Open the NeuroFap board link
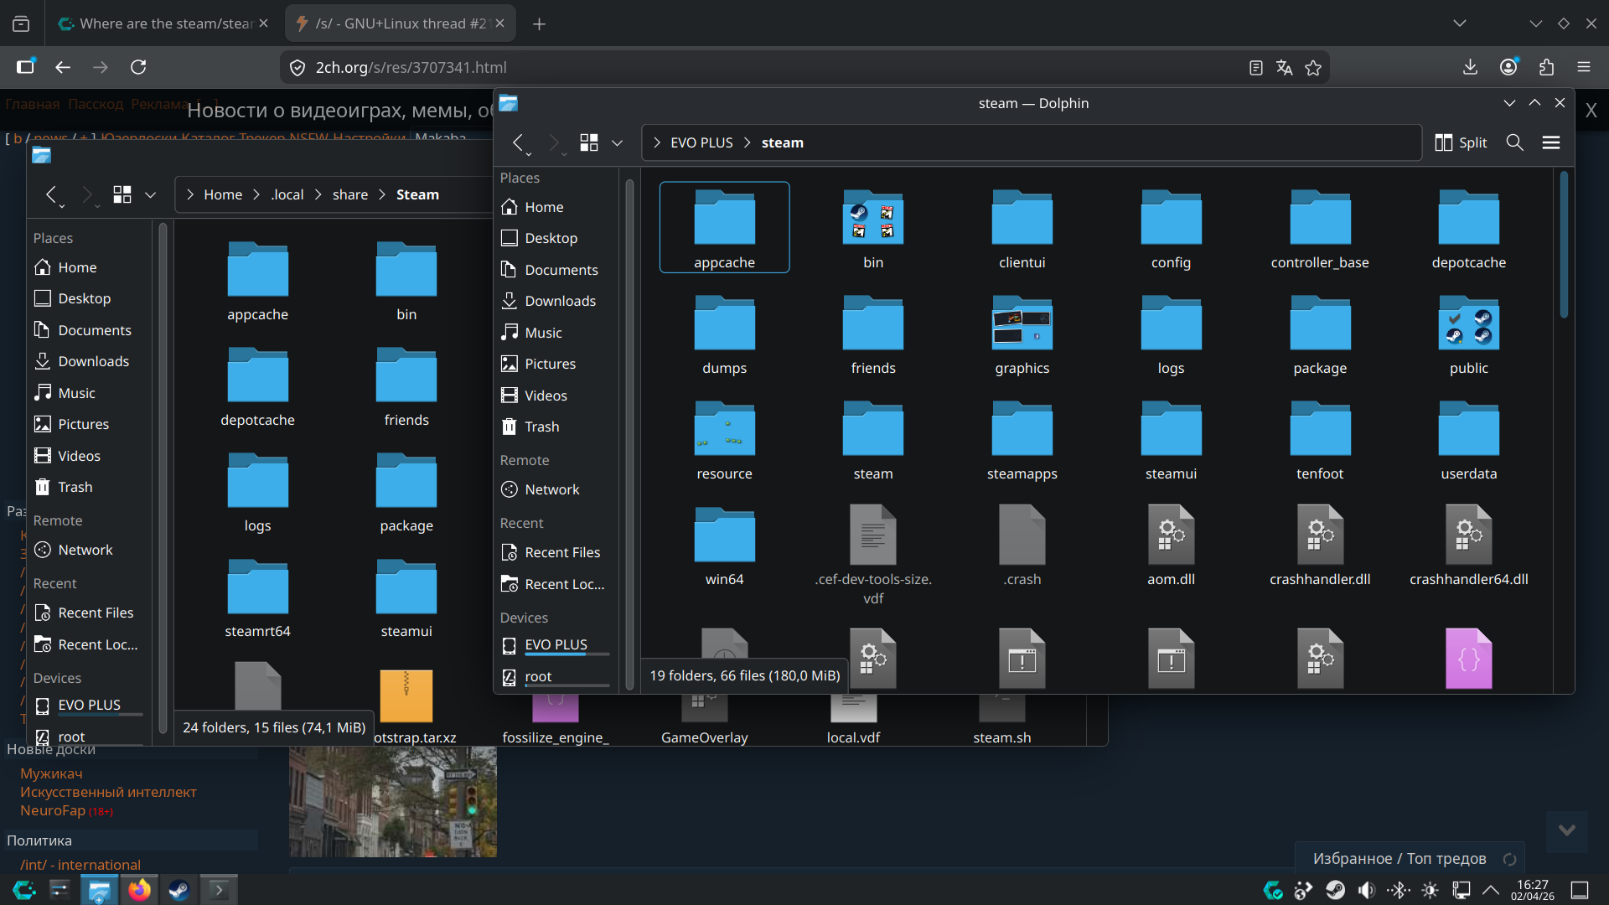Image resolution: width=1609 pixels, height=905 pixels. pos(53,810)
